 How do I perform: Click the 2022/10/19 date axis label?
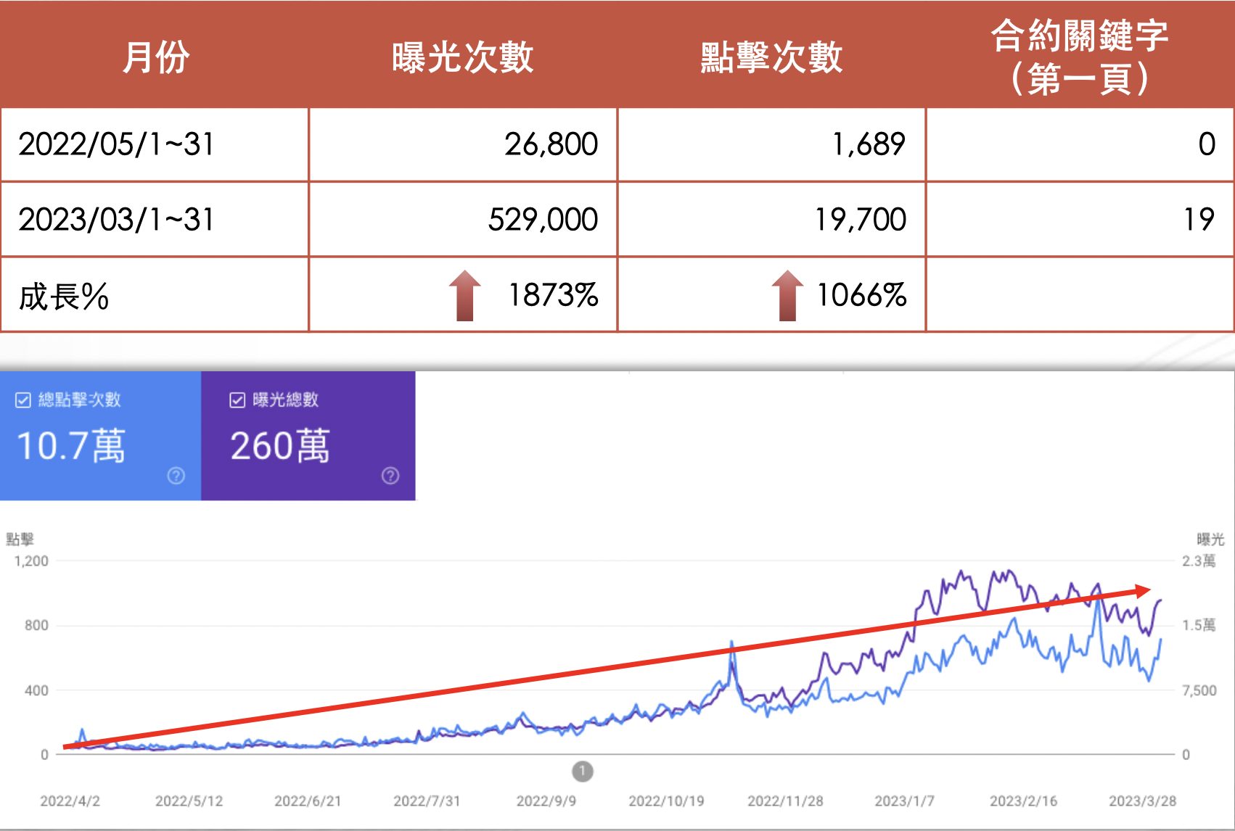pyautogui.click(x=666, y=801)
